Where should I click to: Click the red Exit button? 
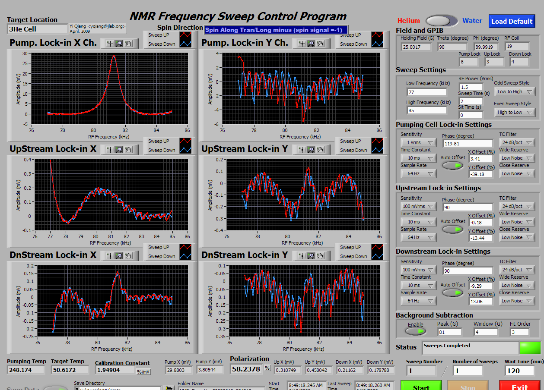click(520, 385)
